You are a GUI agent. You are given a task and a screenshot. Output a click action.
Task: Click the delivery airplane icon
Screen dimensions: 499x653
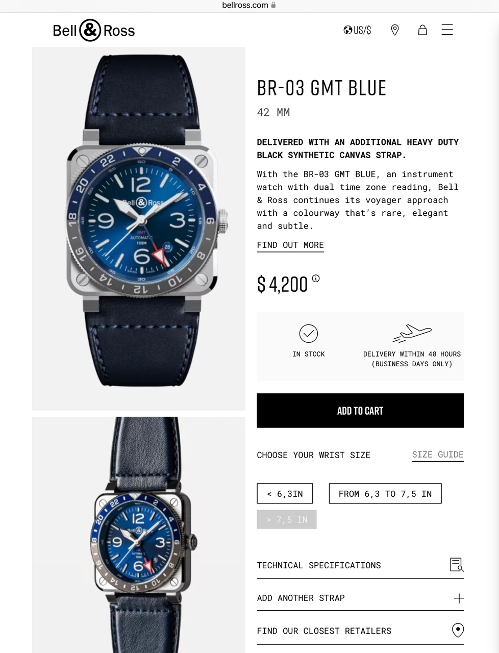[x=412, y=333]
